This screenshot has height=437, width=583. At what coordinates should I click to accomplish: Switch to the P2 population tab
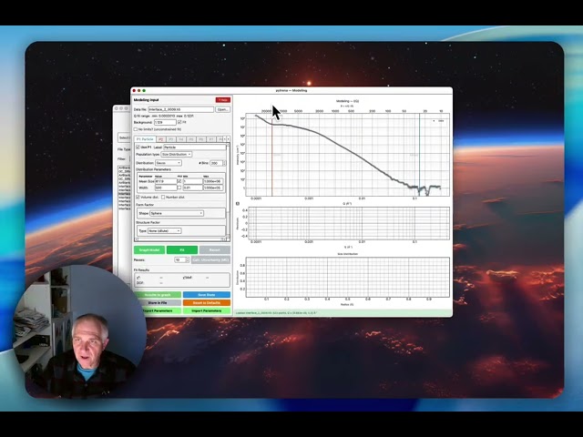pos(160,139)
